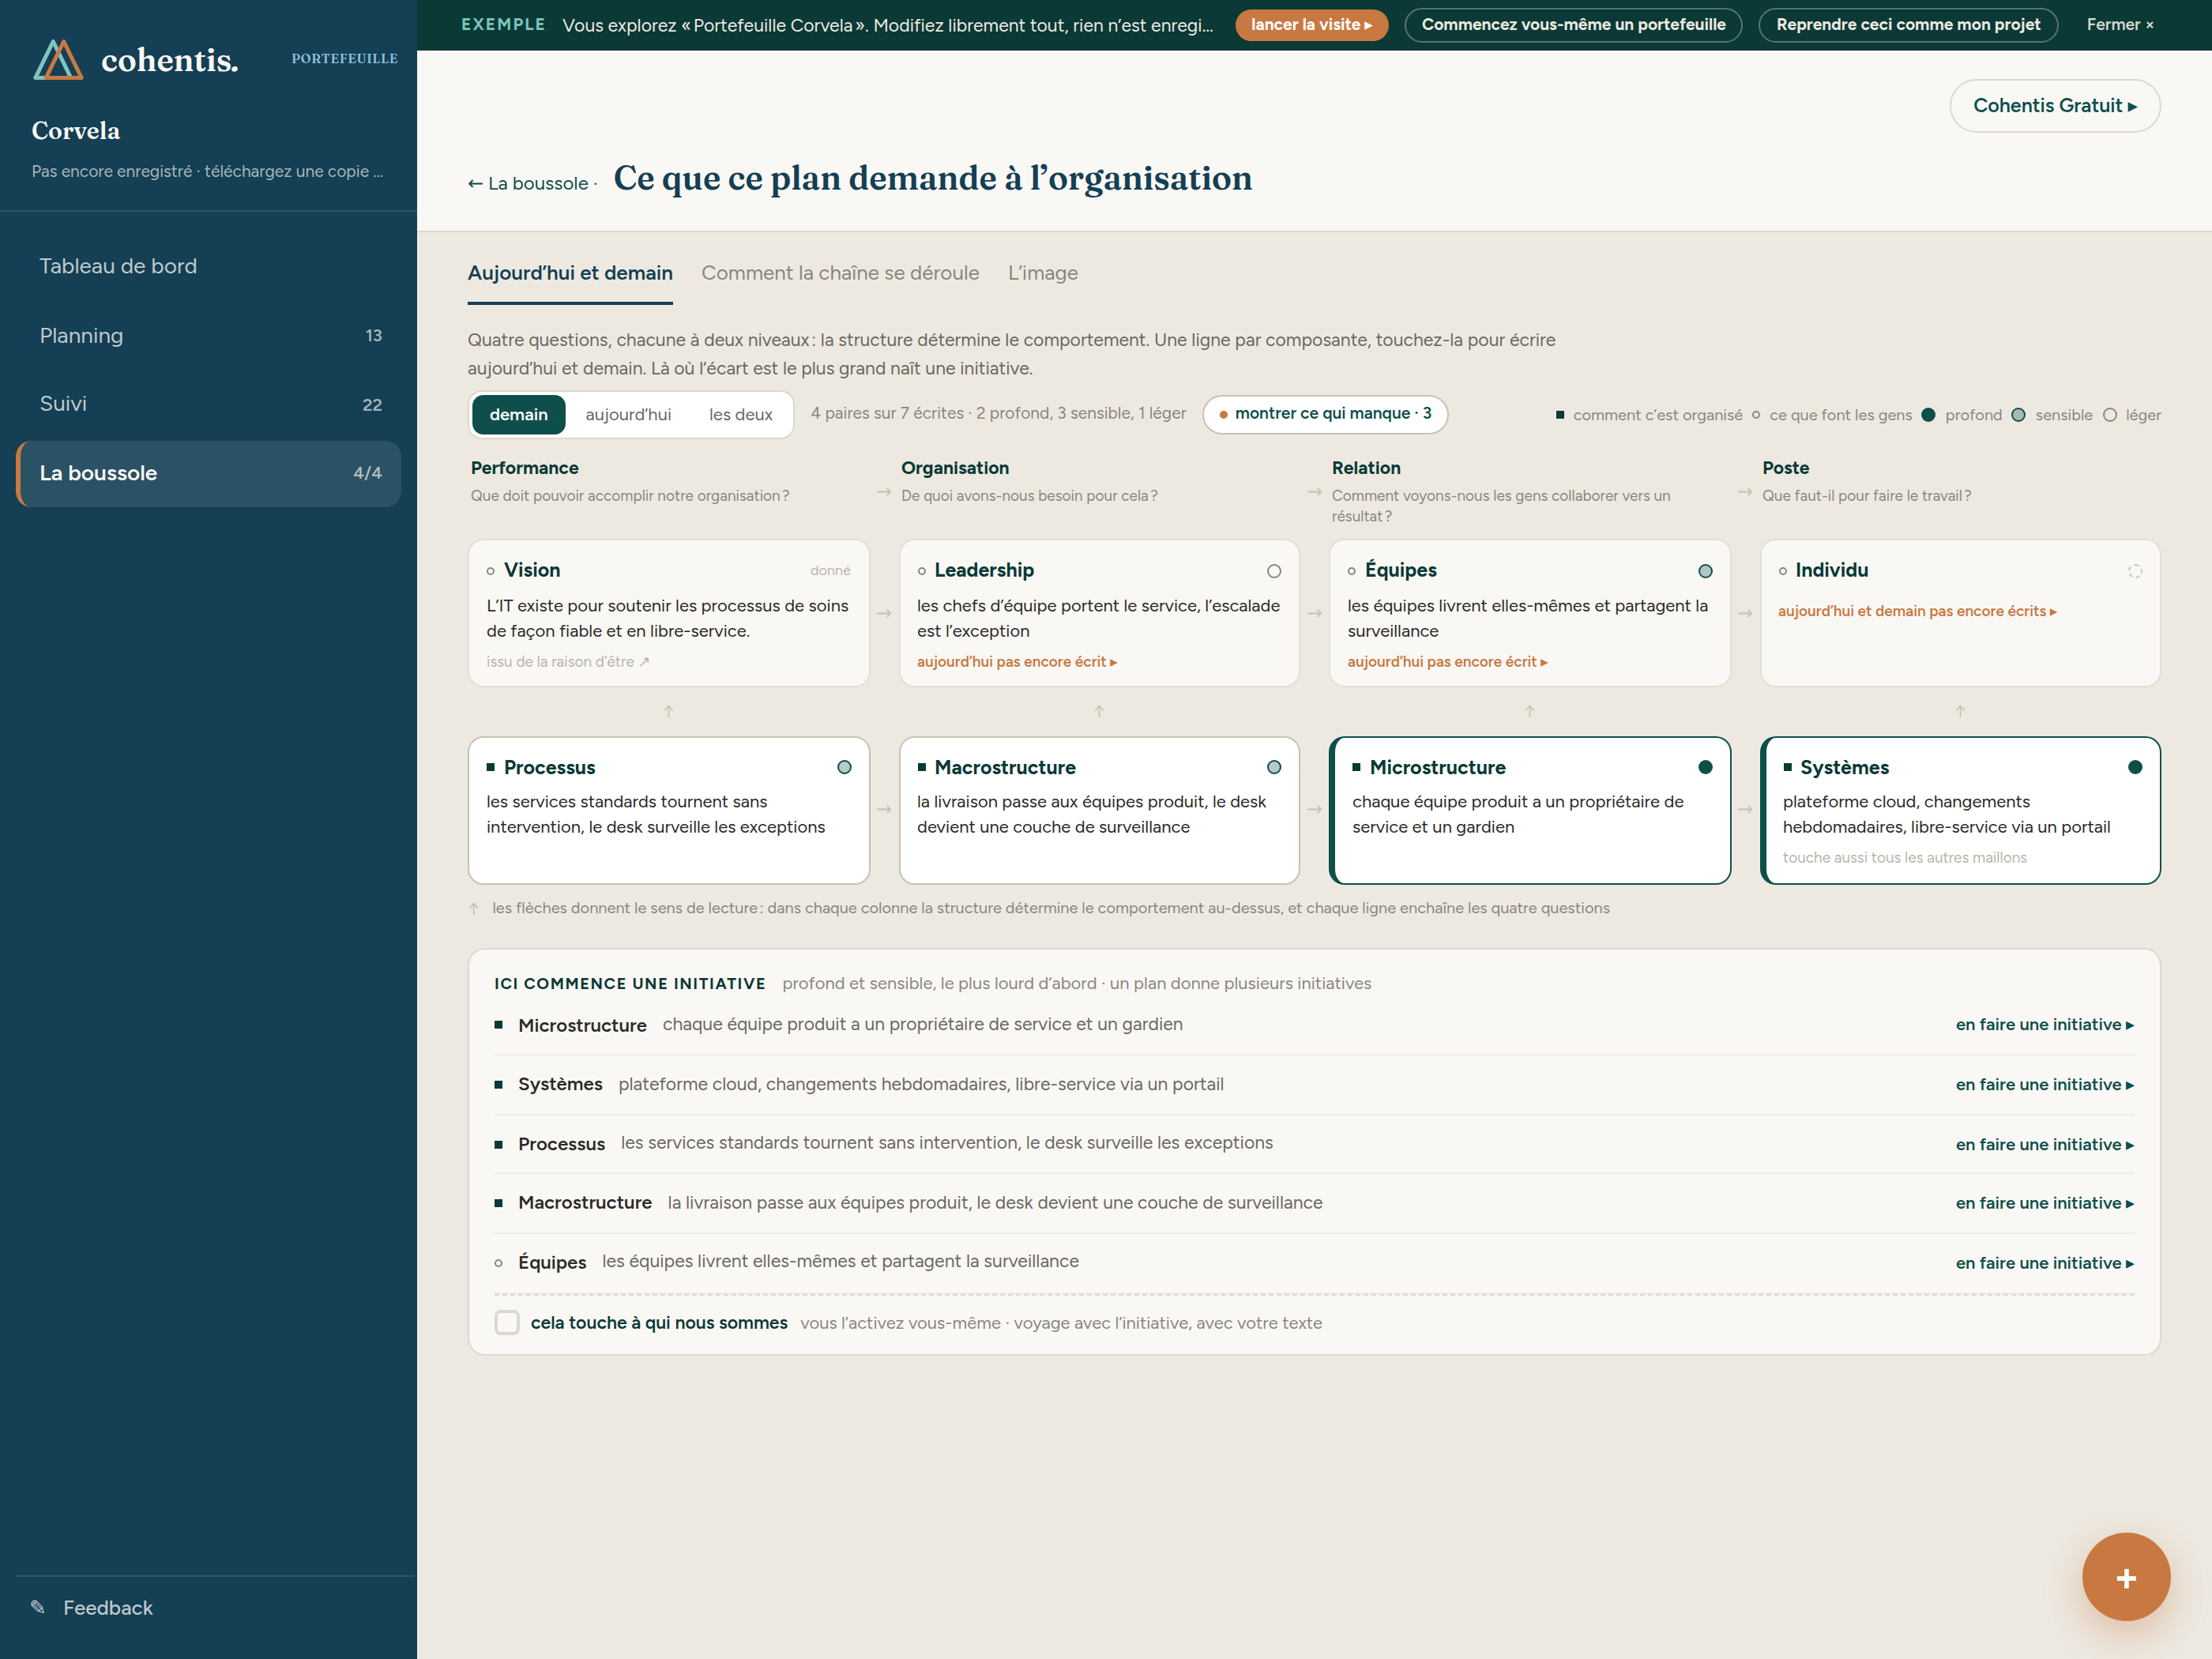
Task: Click Pas encore enregistré download notice
Action: (207, 171)
